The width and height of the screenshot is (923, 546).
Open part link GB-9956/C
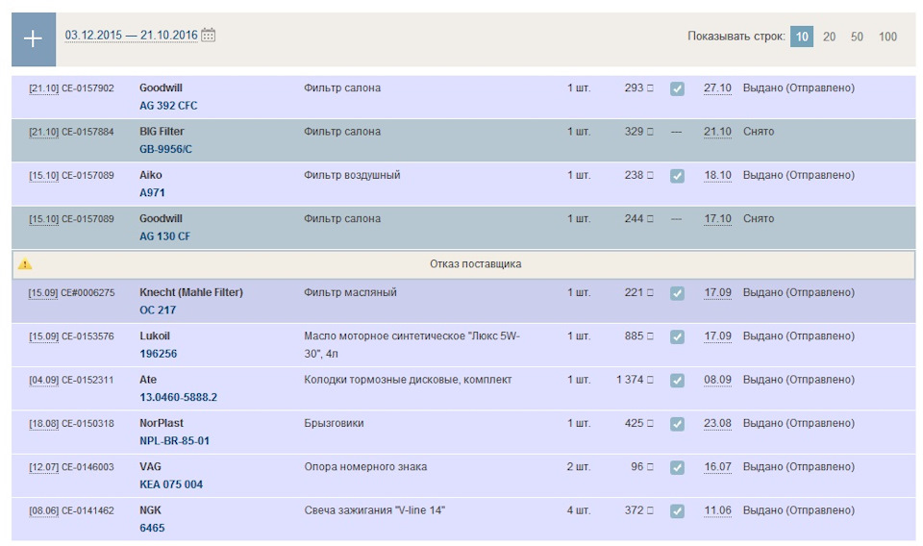pos(165,149)
